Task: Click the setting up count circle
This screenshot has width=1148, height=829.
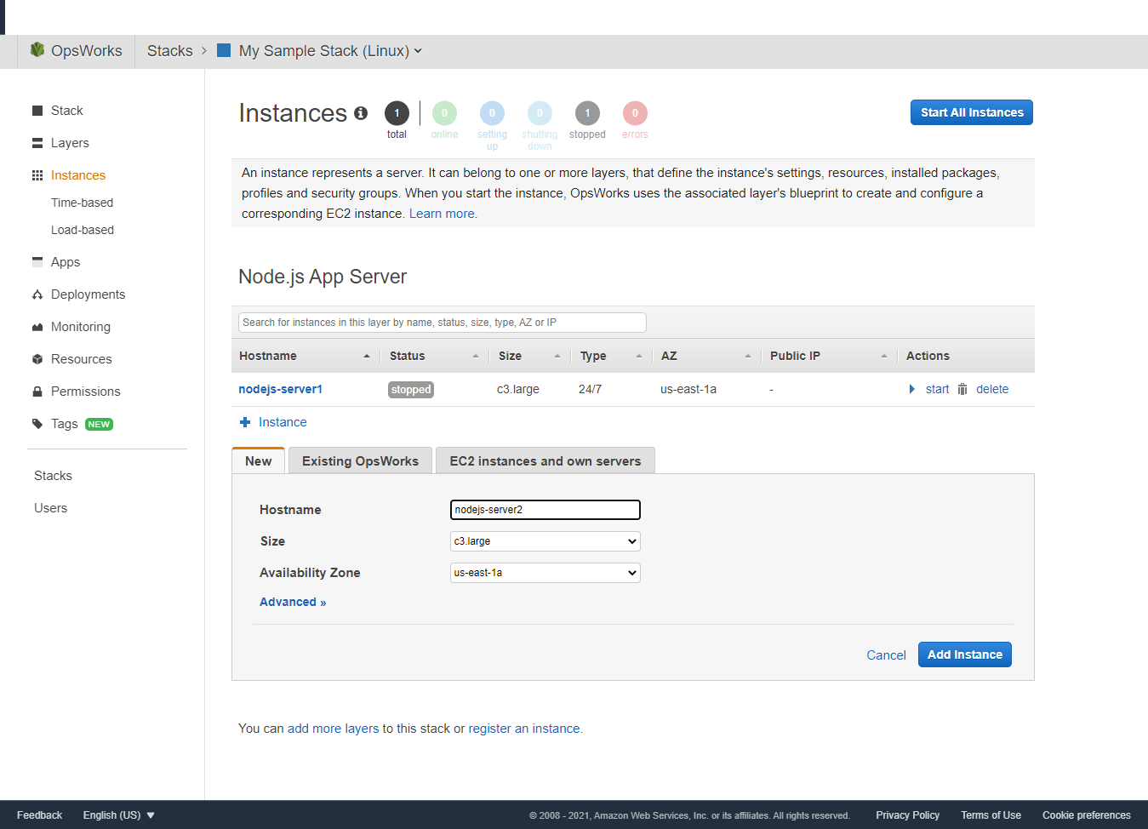Action: coord(492,113)
